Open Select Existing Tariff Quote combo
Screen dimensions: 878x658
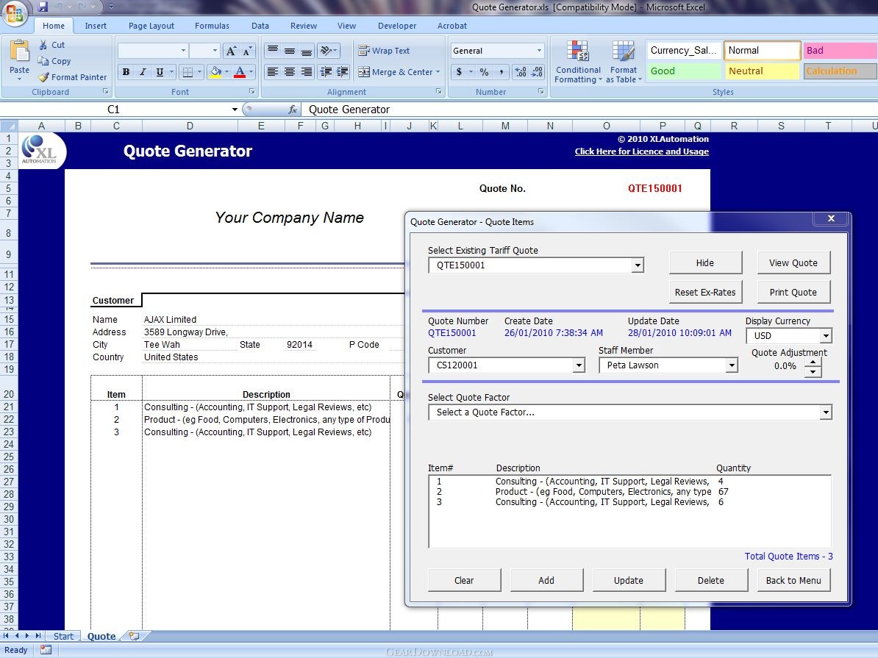[x=638, y=265]
